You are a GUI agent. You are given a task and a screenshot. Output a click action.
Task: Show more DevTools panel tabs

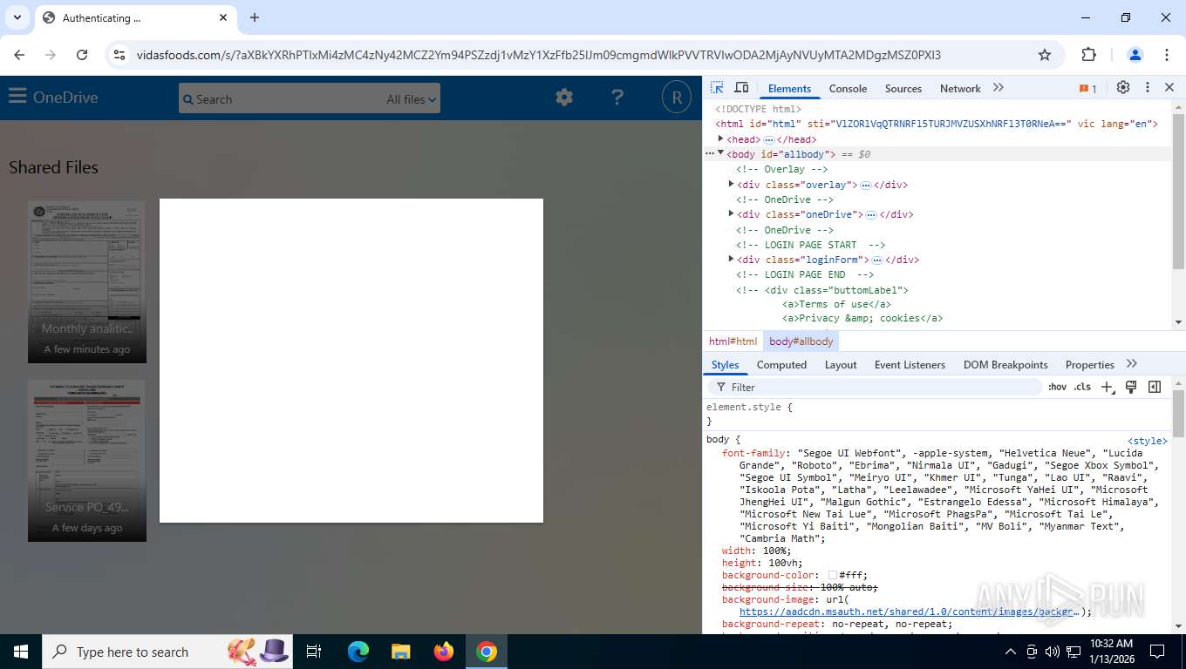coord(999,88)
